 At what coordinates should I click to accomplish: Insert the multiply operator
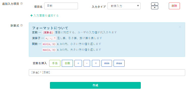pos(96,63)
